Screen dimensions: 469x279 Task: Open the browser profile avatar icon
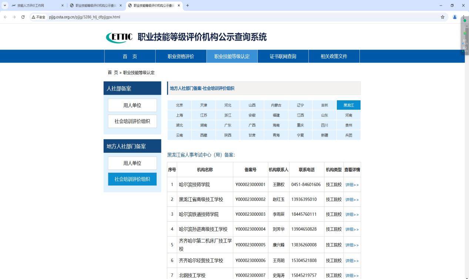click(x=455, y=17)
